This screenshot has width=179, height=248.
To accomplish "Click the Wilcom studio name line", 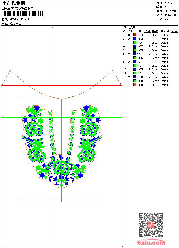I will click(18, 9).
